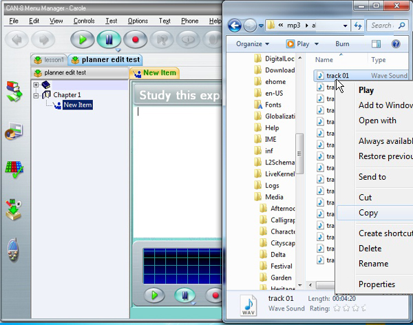Click Explorer's Back navigation button
The width and height of the screenshot is (413, 325).
point(235,25)
